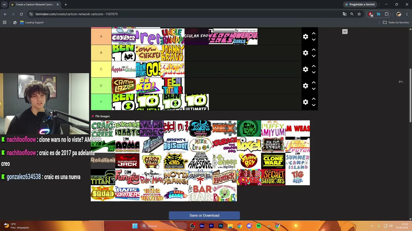Move tier C row up with arrow
The width and height of the screenshot is (412, 231).
tap(314, 66)
